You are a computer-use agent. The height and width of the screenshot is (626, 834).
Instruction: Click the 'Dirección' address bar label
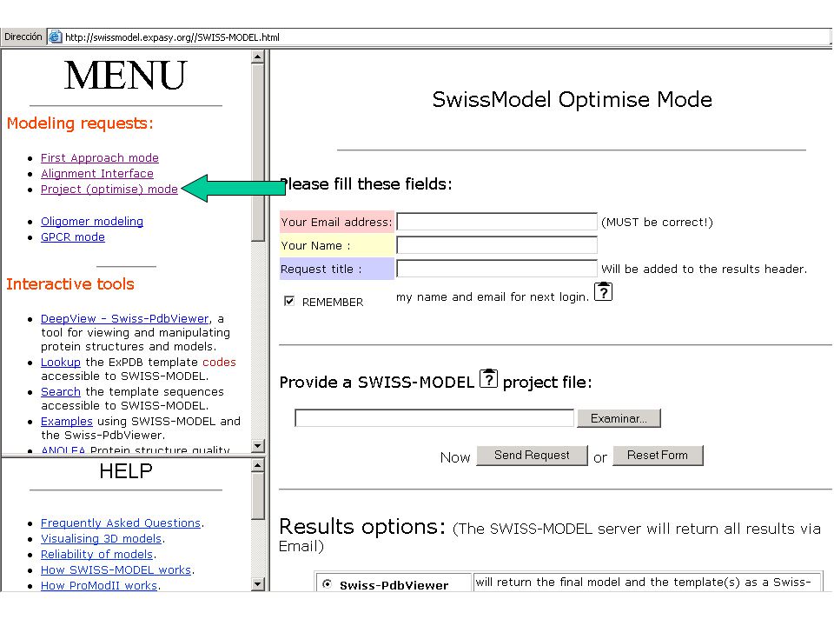(x=23, y=37)
